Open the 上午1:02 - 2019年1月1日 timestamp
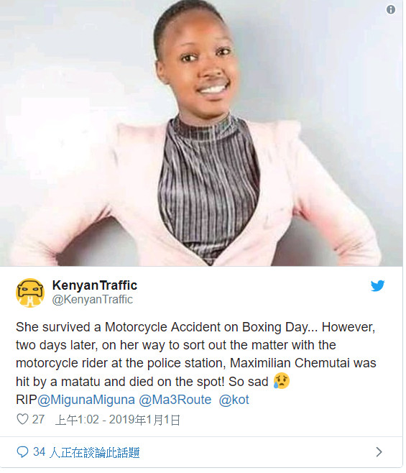 pos(118,420)
